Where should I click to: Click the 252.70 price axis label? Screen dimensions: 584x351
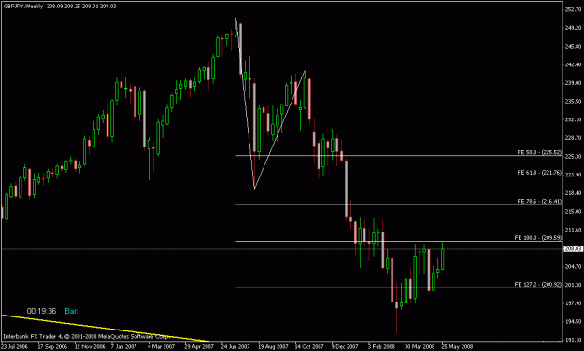(x=573, y=9)
